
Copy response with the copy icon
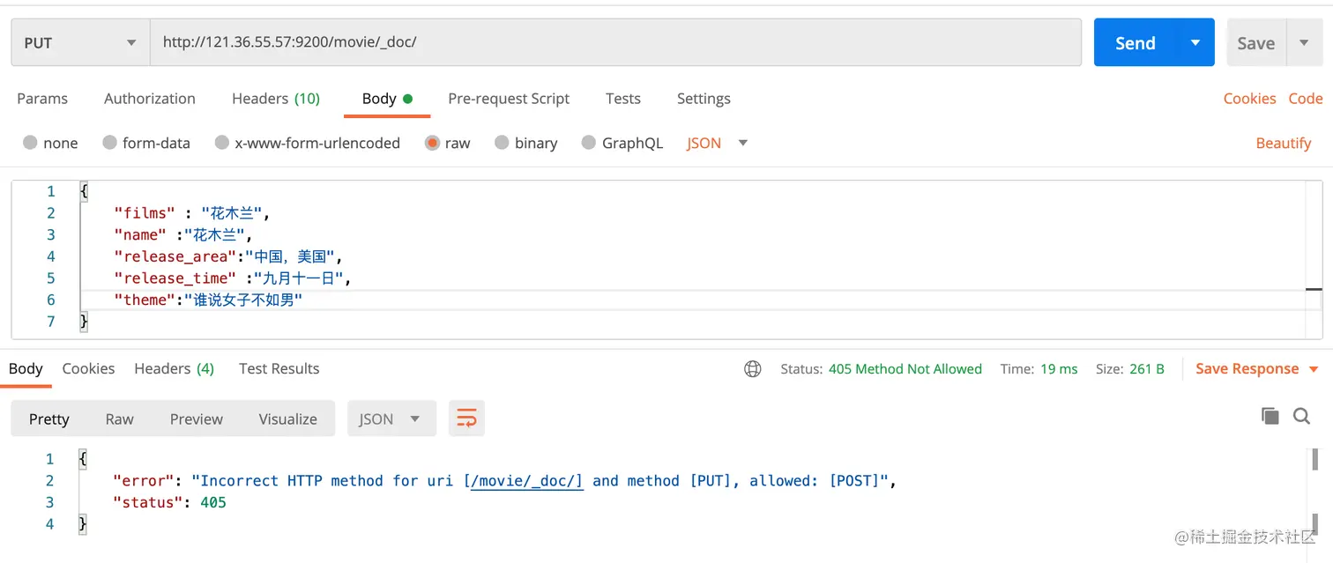(1270, 416)
